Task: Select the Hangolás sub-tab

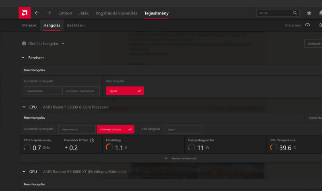Action: click(52, 25)
